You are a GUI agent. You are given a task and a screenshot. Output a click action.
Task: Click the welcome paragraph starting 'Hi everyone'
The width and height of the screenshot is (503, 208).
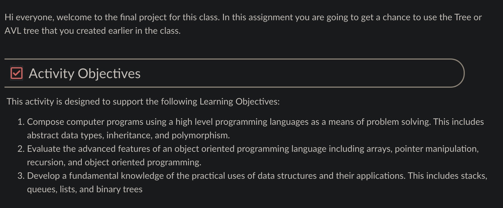pos(243,24)
